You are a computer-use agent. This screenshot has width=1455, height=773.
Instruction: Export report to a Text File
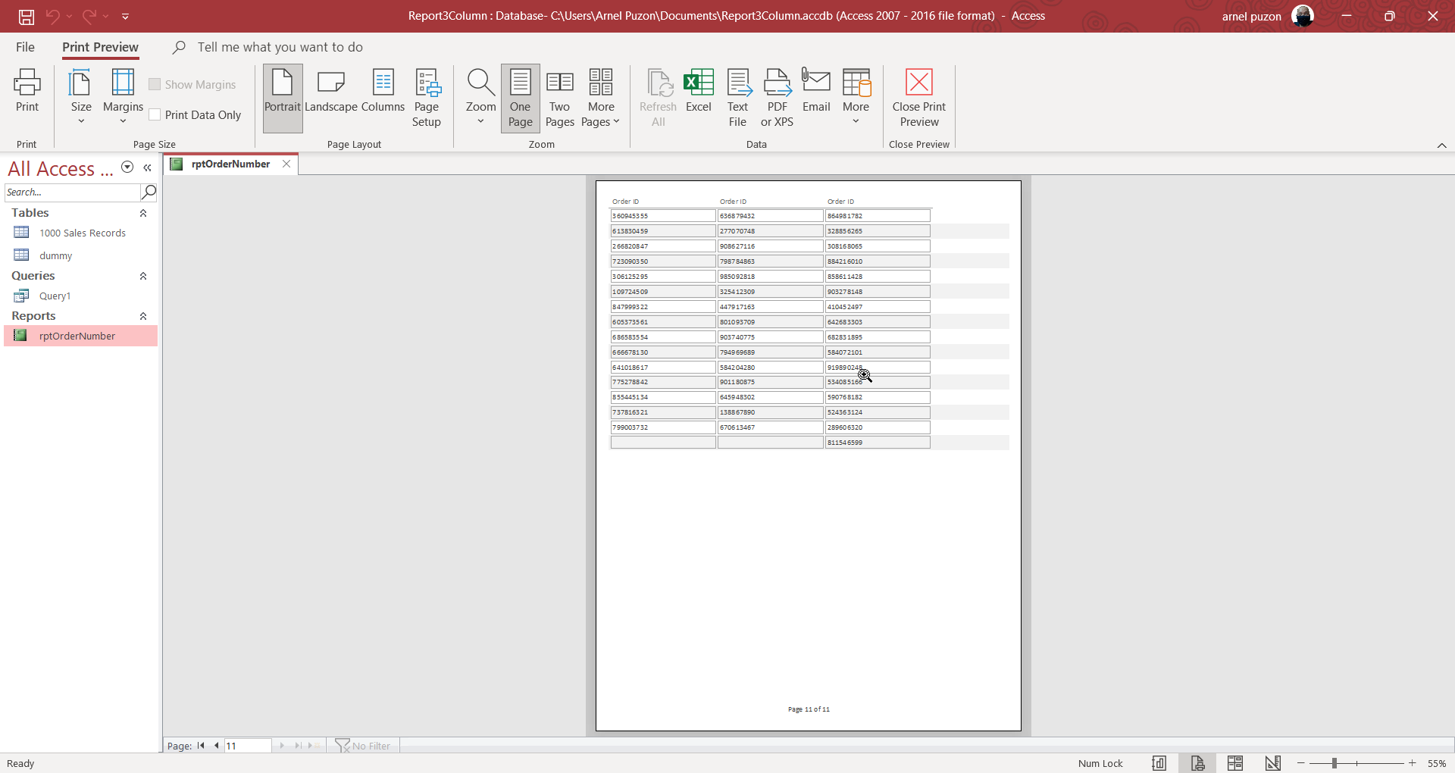click(x=738, y=99)
